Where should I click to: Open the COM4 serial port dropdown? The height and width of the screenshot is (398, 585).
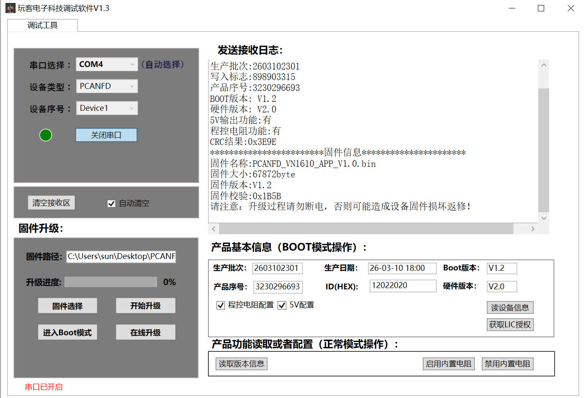[x=132, y=64]
